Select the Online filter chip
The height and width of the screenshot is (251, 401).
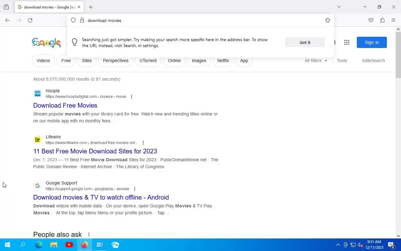174,61
